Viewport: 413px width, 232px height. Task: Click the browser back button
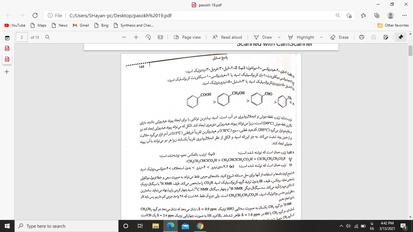(8, 15)
